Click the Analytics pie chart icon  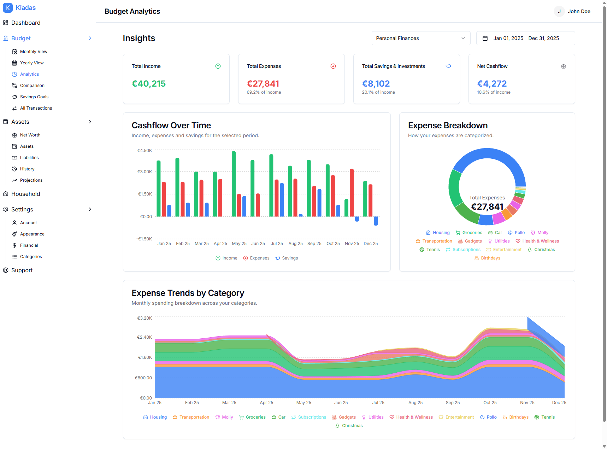[14, 74]
